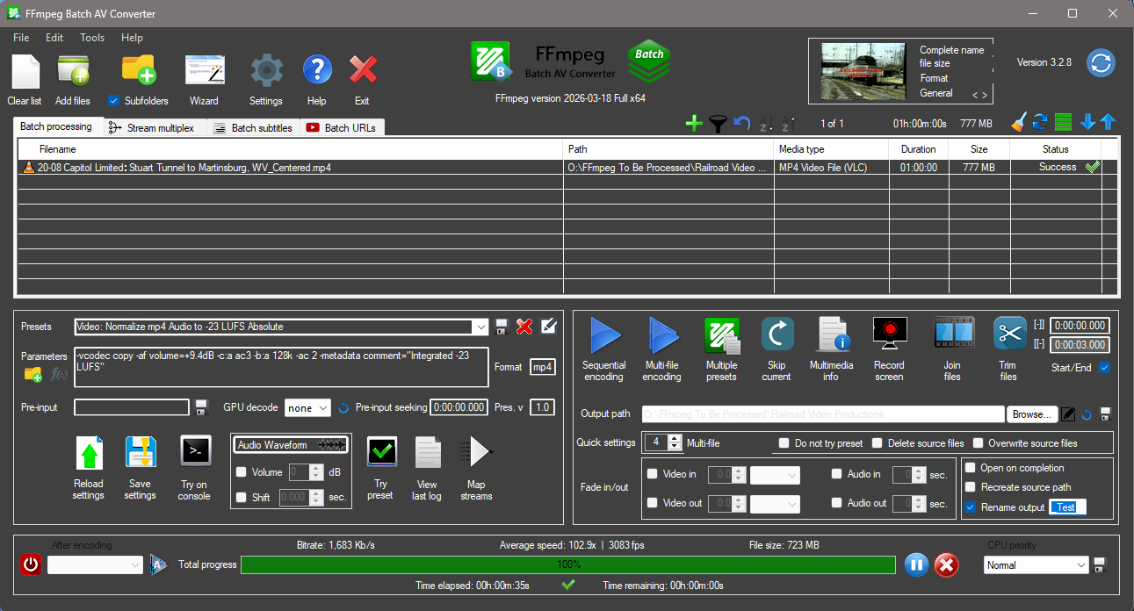1134x611 pixels.
Task: Click Try preset icon
Action: 381,452
